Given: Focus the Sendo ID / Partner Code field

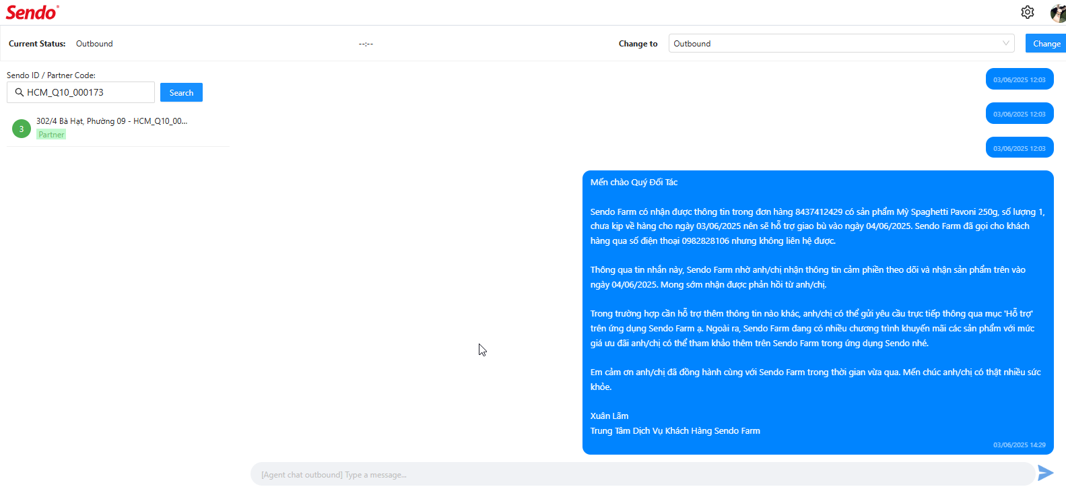Looking at the screenshot, I should 81,92.
